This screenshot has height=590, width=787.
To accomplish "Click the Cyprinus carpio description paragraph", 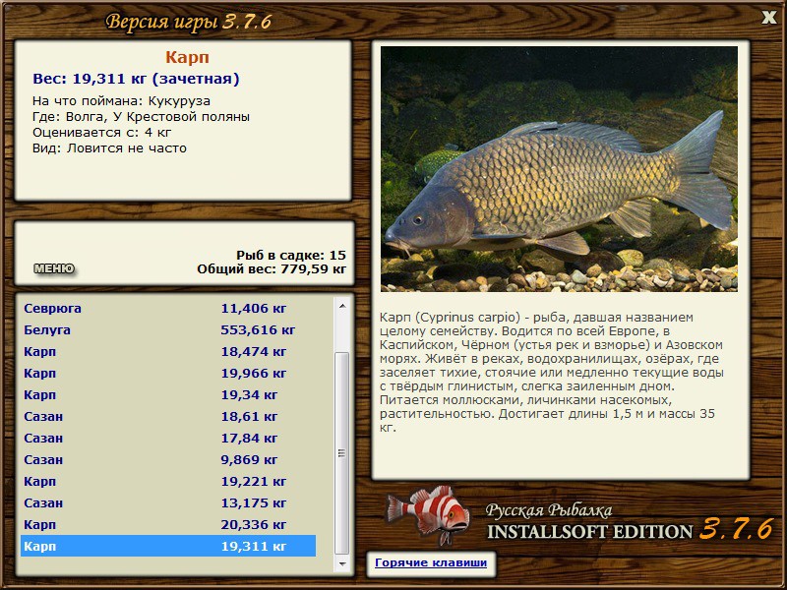I will click(x=551, y=373).
